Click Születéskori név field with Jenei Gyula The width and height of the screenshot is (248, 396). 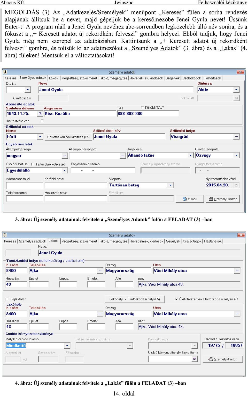pyautogui.click(x=129, y=137)
